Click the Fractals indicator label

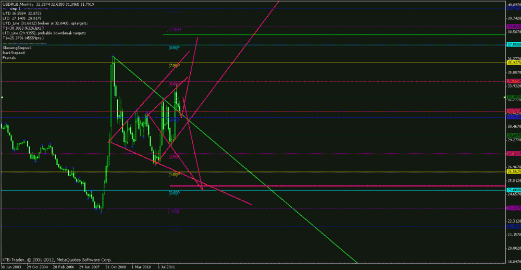tap(9, 57)
